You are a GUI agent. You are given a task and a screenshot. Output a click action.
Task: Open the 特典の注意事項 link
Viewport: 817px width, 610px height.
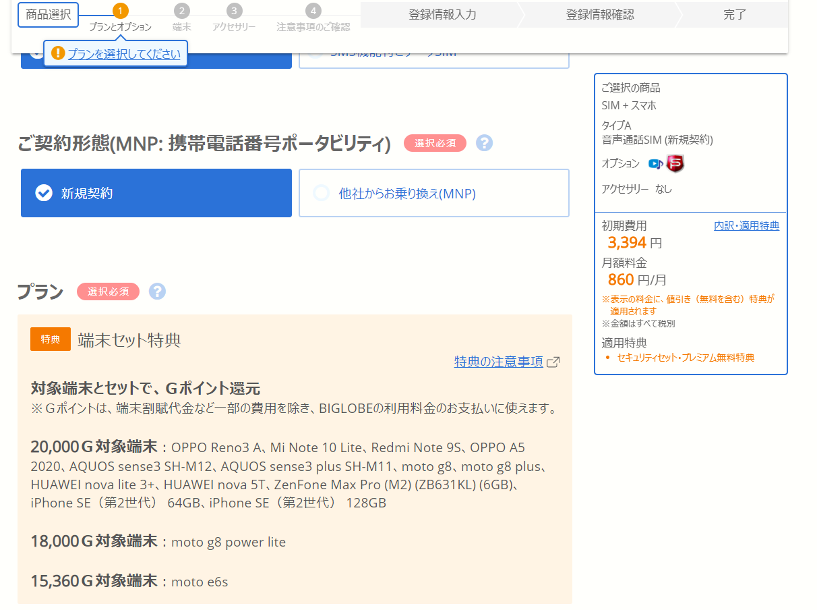(x=499, y=362)
